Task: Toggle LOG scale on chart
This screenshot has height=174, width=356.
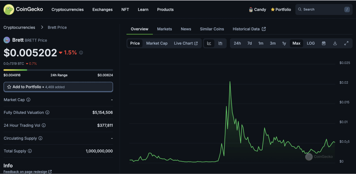Action: tap(311, 43)
